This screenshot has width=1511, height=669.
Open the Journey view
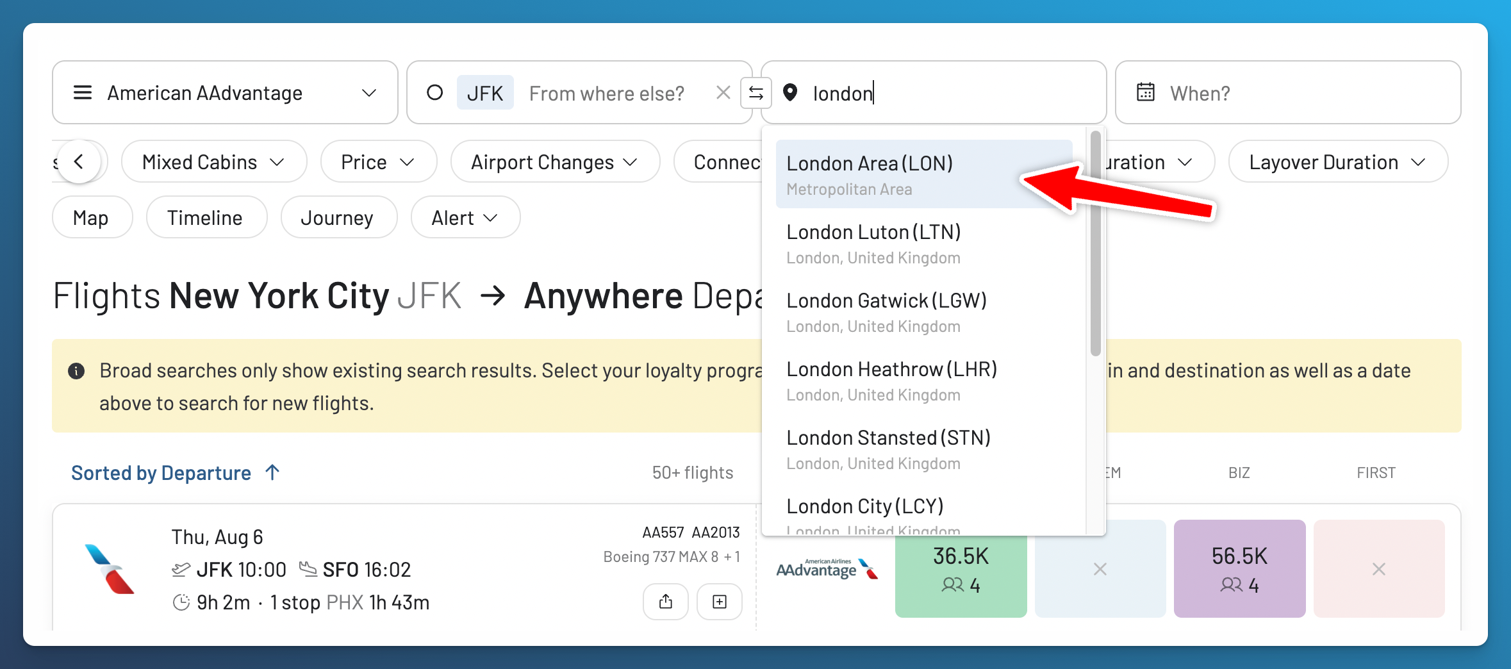(x=338, y=218)
